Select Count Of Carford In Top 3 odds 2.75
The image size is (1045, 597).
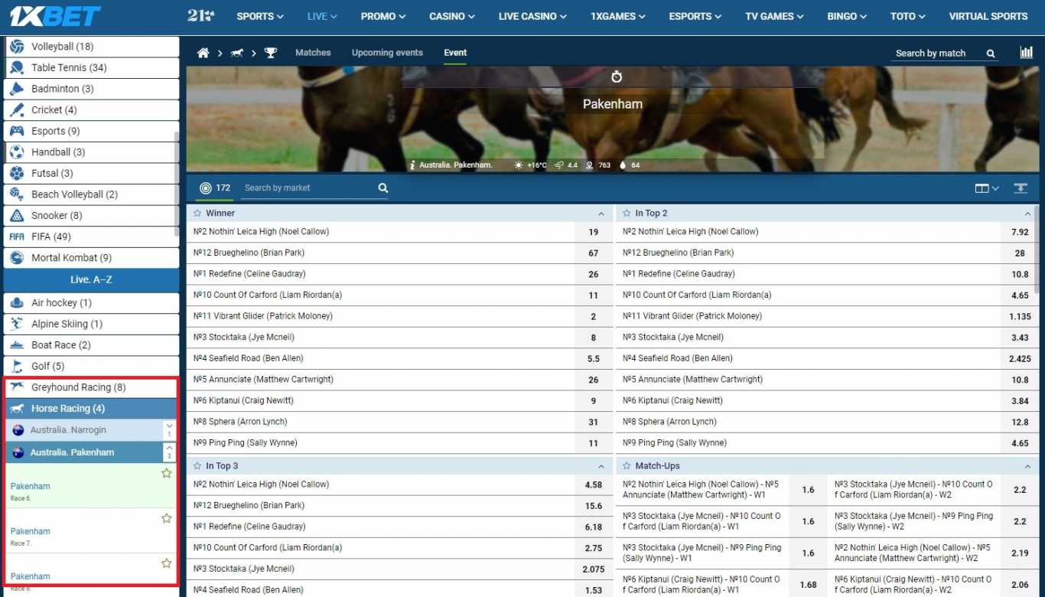click(594, 548)
